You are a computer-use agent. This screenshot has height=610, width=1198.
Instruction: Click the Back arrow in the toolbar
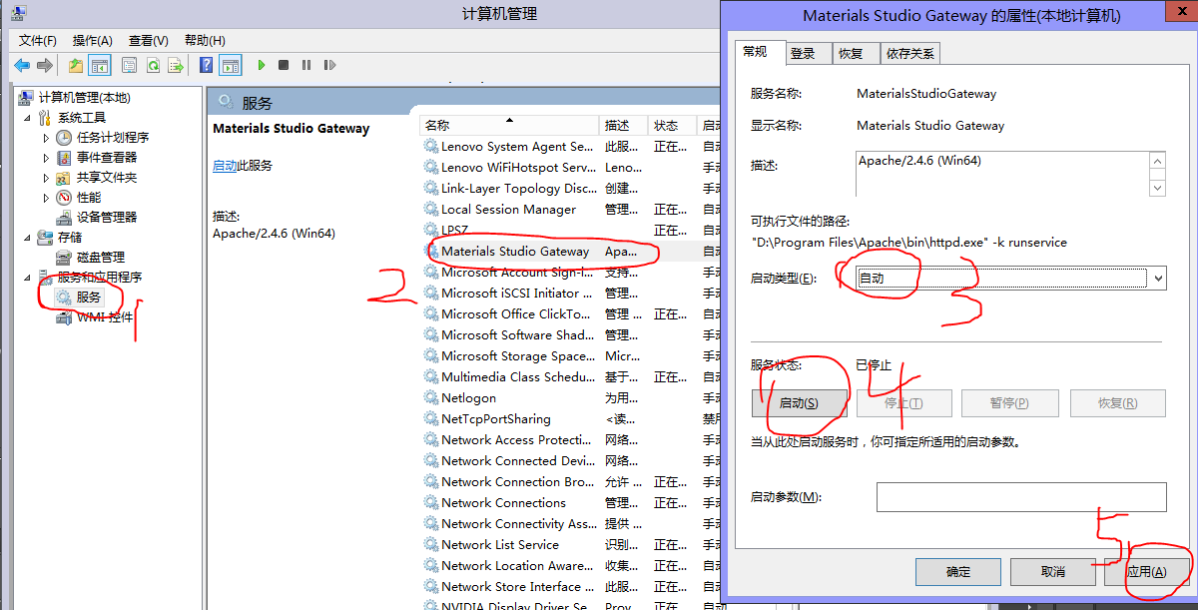[22, 65]
